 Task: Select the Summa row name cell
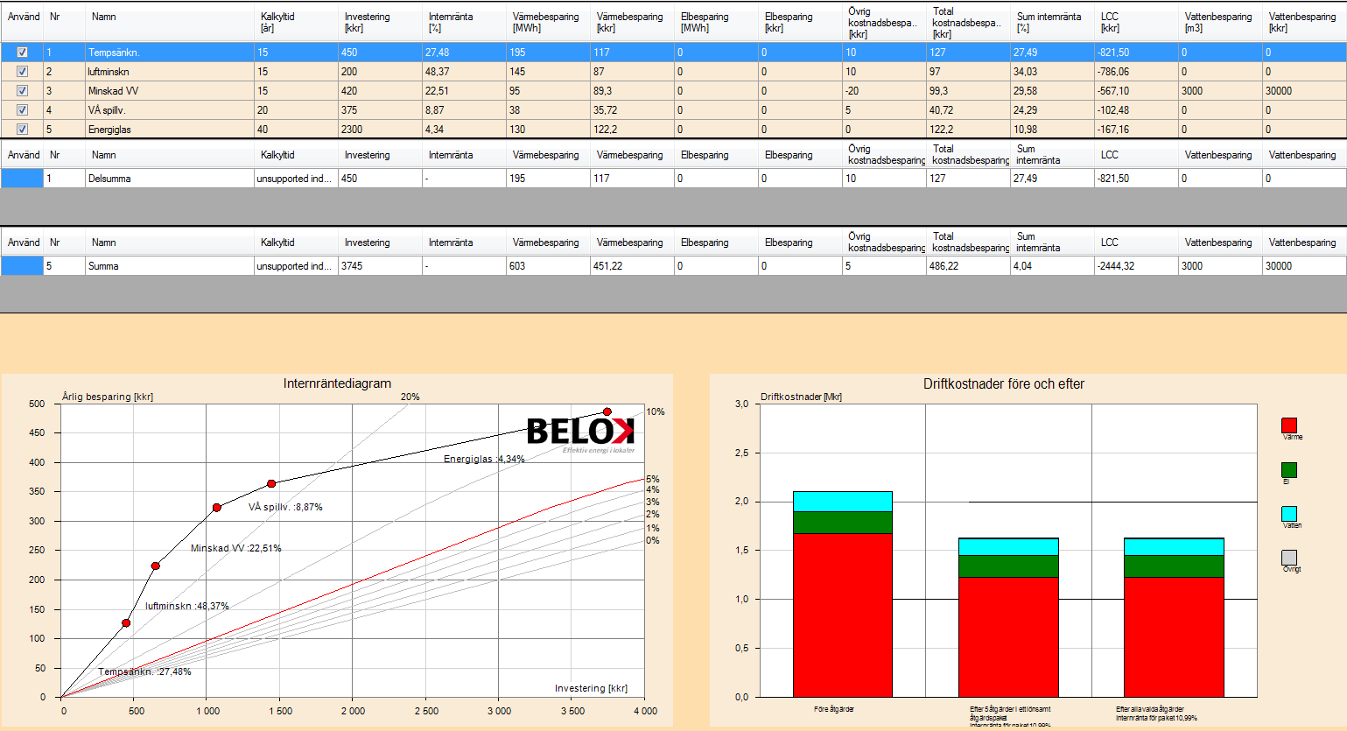pos(170,266)
